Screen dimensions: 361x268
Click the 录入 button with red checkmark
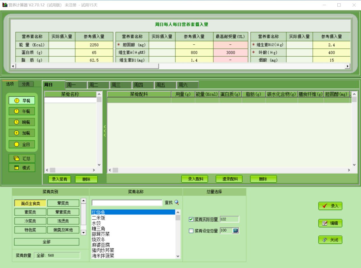(330, 206)
